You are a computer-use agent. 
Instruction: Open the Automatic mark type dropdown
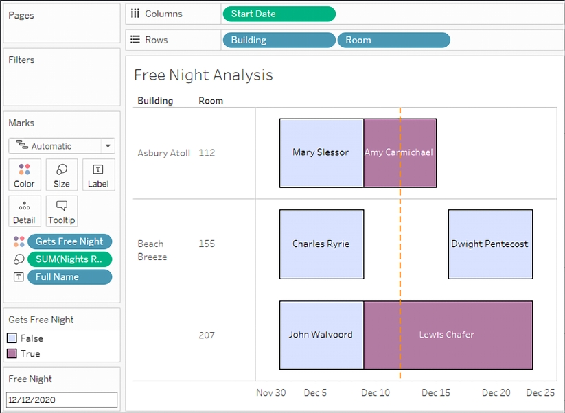[62, 146]
